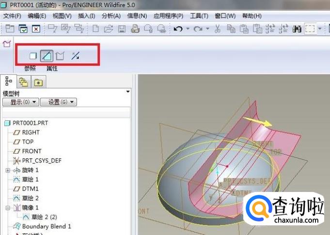Screen dimensions: 330x235
Task: Switch to the folder browser tab
Action: point(23,82)
